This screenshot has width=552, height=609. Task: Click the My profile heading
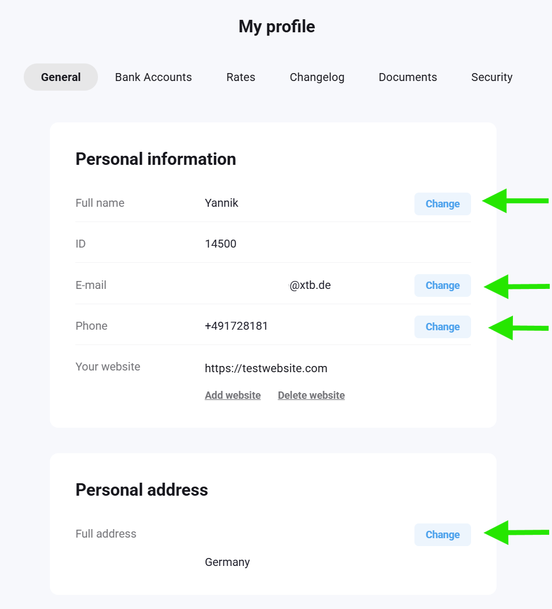[276, 27]
